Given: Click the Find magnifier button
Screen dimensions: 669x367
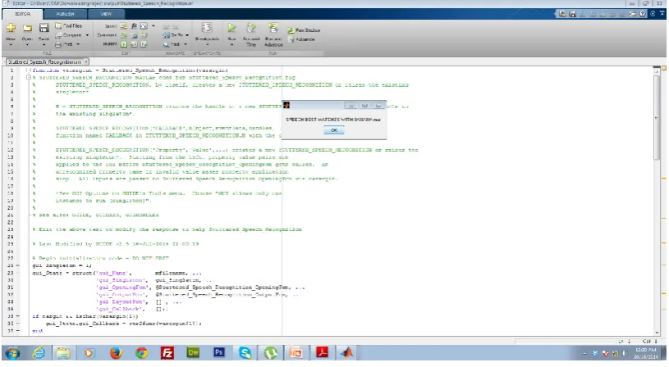Looking at the screenshot, I should (171, 44).
